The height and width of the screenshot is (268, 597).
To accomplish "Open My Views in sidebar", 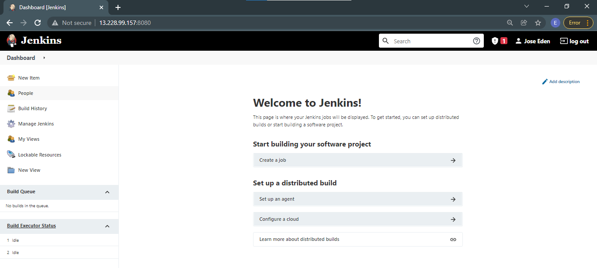I will (x=29, y=139).
